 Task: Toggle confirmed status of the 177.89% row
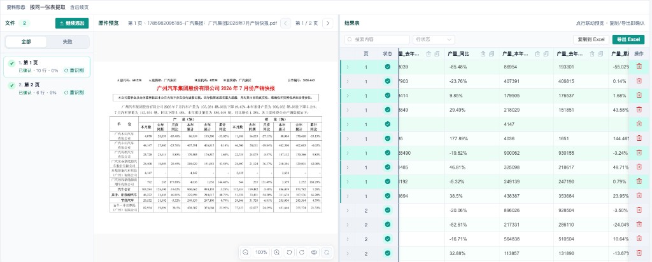(388, 138)
